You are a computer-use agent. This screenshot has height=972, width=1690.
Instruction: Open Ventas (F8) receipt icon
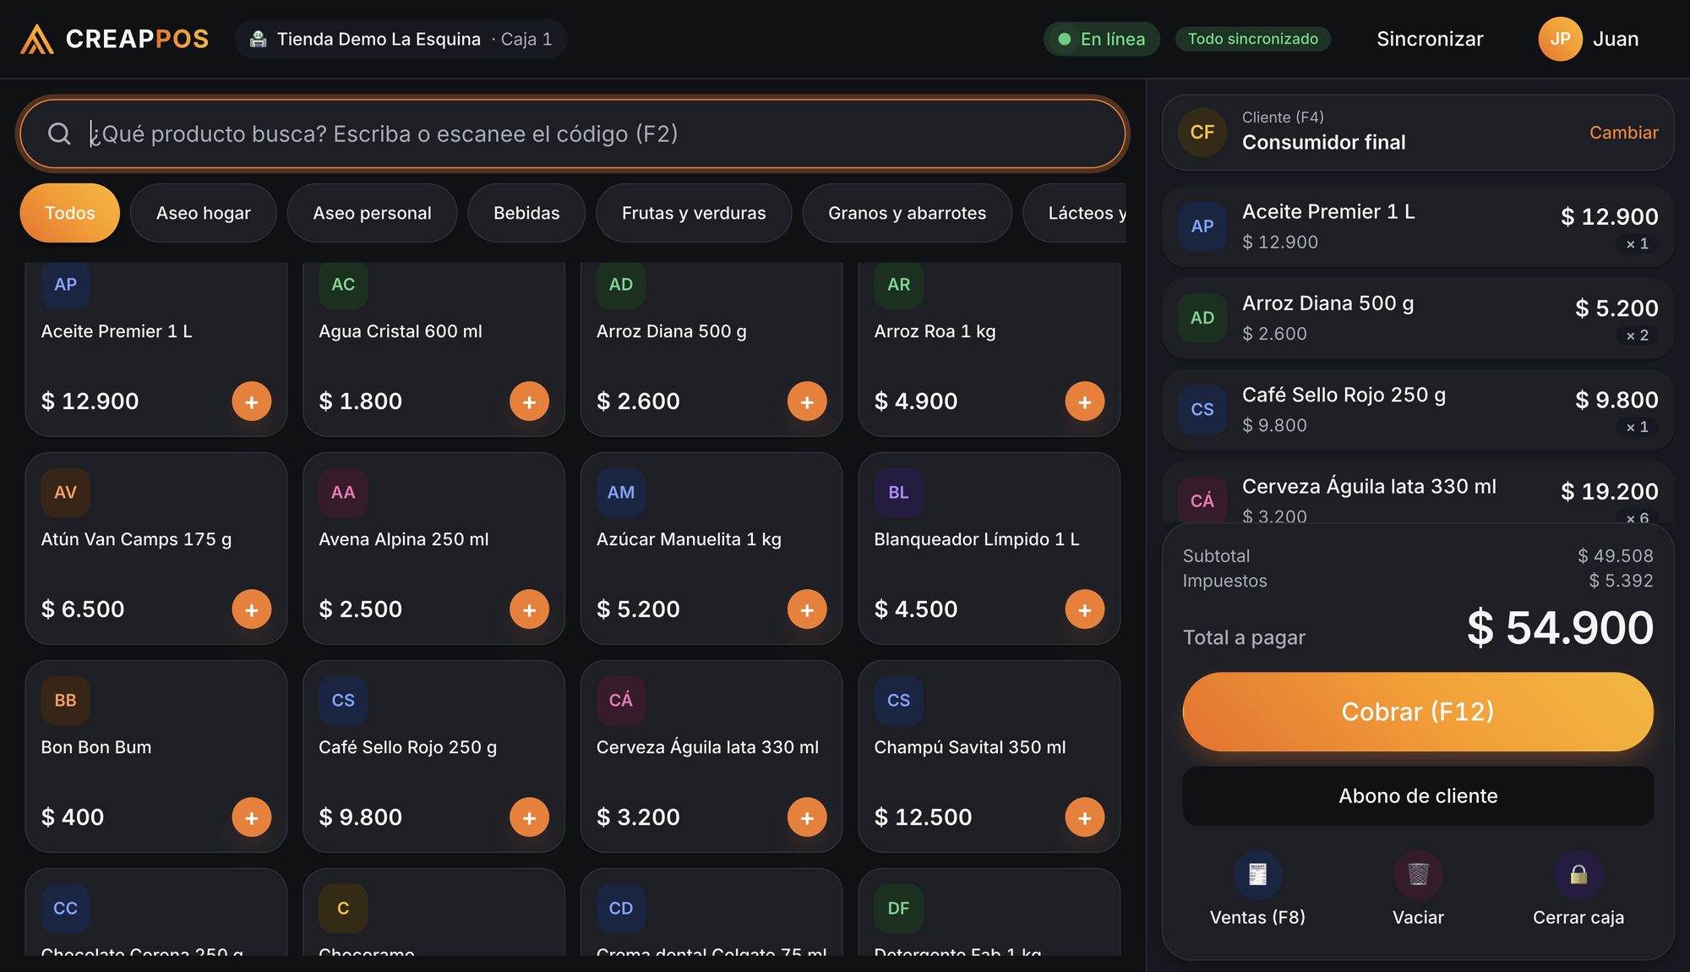(1257, 875)
